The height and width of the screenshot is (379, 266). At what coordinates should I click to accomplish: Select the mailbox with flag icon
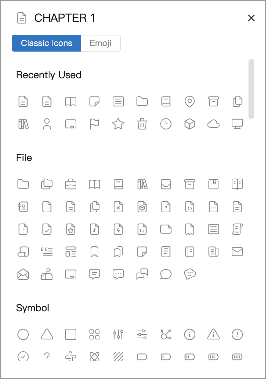click(47, 274)
